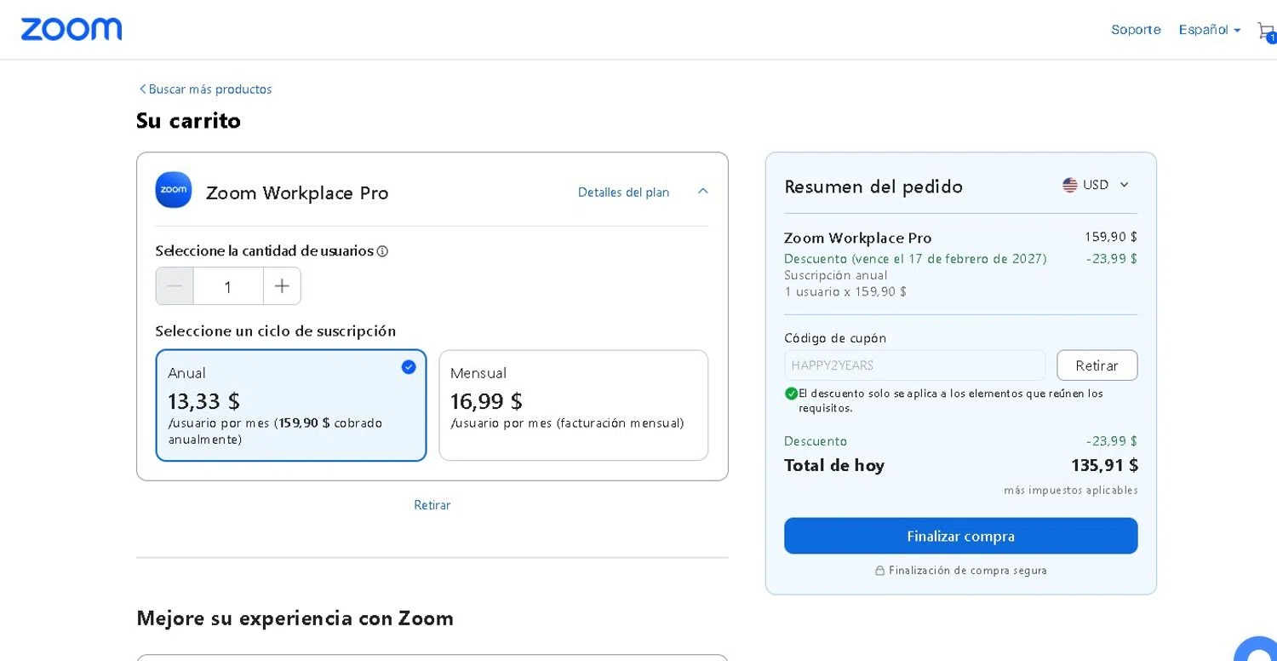This screenshot has width=1277, height=661.
Task: Click Finalizar compra button
Action: click(x=960, y=536)
